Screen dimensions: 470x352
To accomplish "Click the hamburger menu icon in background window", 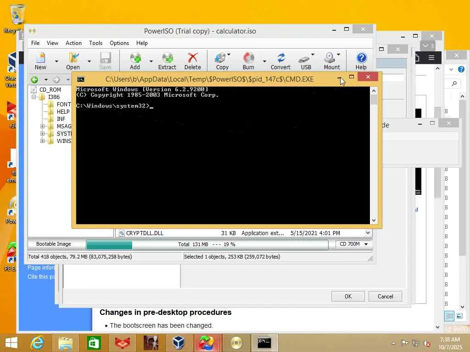I will tap(431, 57).
